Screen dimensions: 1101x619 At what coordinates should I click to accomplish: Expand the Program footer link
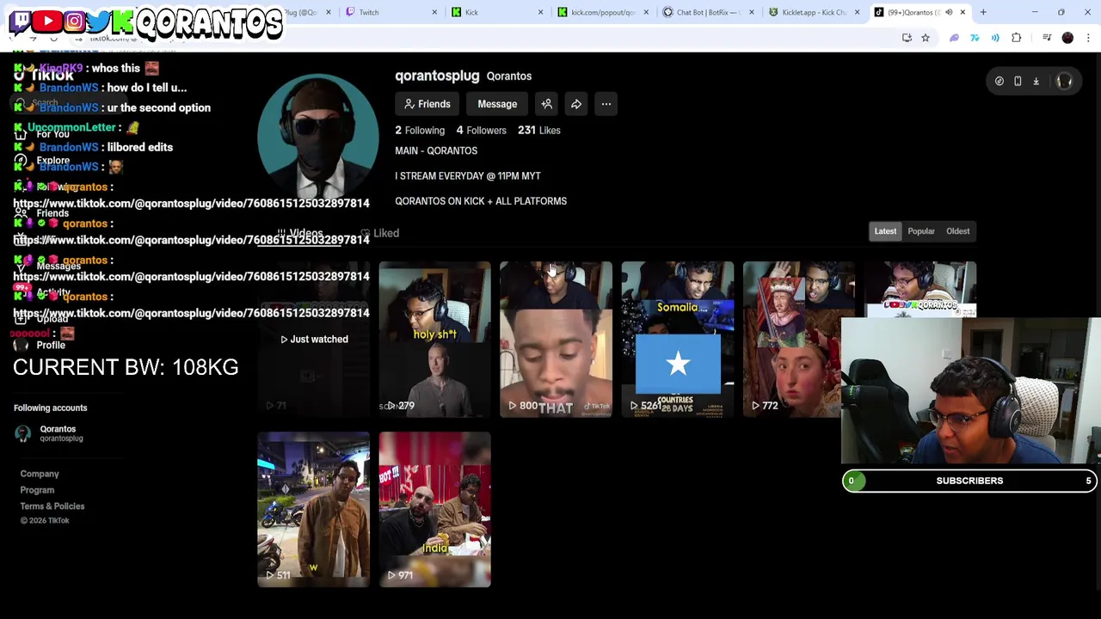click(x=37, y=490)
